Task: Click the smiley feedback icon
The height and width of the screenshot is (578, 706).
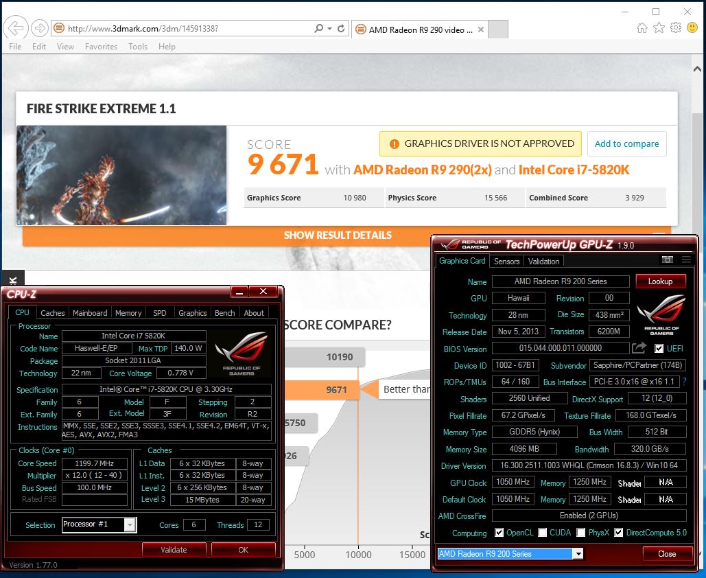Action: pos(692,28)
